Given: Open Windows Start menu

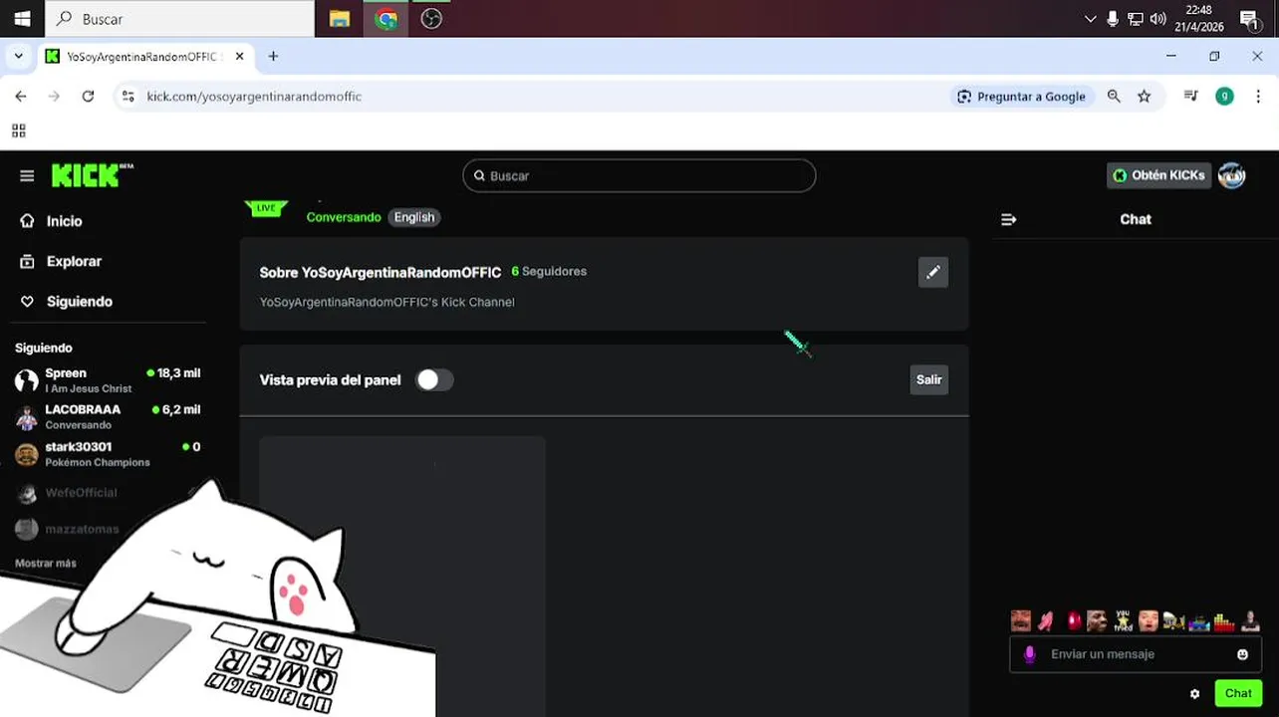Looking at the screenshot, I should [22, 19].
